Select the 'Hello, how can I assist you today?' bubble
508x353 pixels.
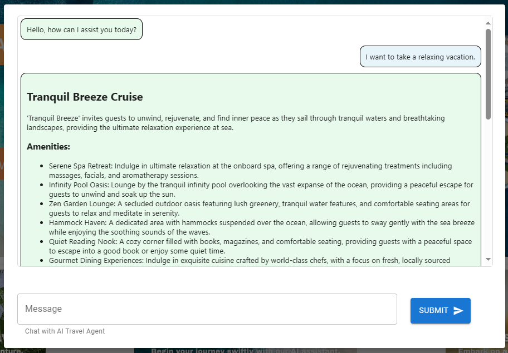[81, 29]
